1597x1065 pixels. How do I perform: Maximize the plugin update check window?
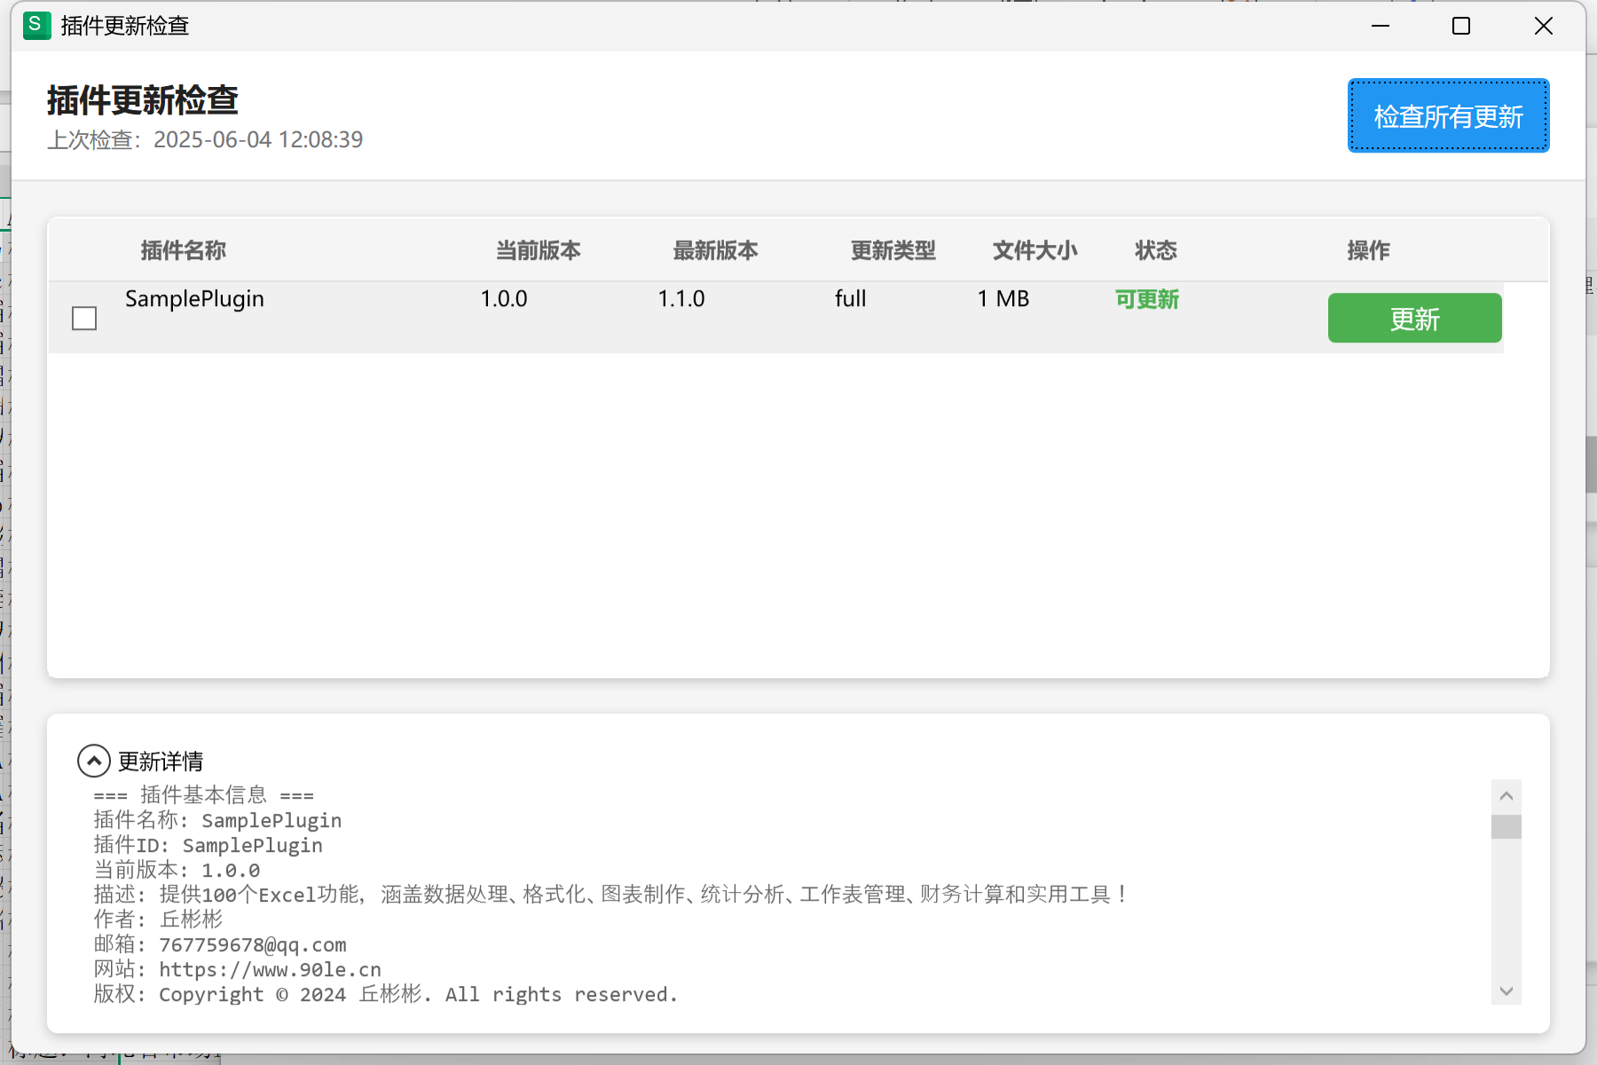point(1461,26)
